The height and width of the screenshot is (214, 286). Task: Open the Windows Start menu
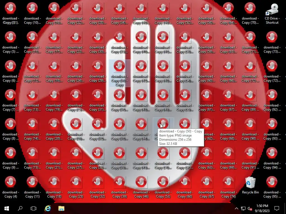pos(7,208)
